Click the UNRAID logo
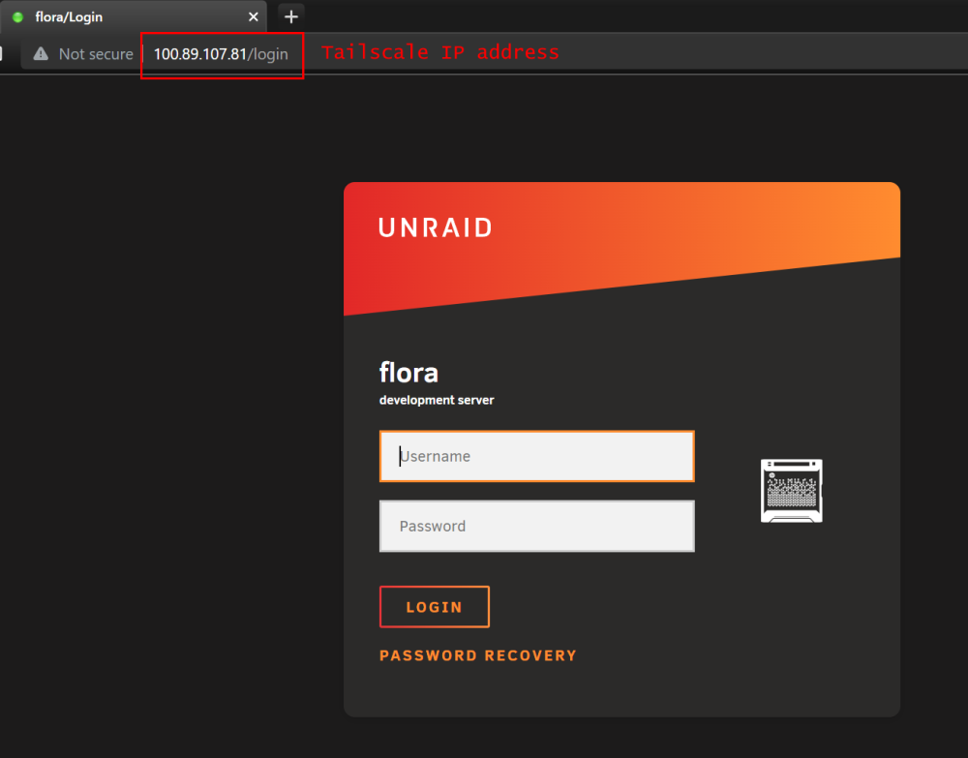 [x=436, y=227]
